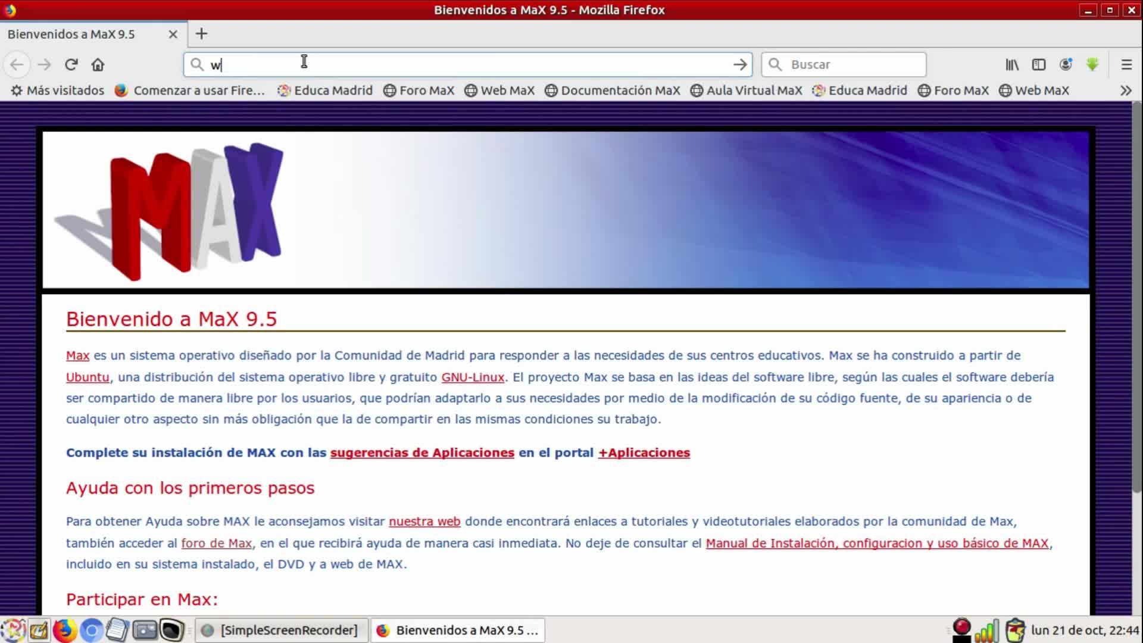Screen dimensions: 1143x643
Task: Open the Más visitados bookmarks folder
Action: point(58,90)
